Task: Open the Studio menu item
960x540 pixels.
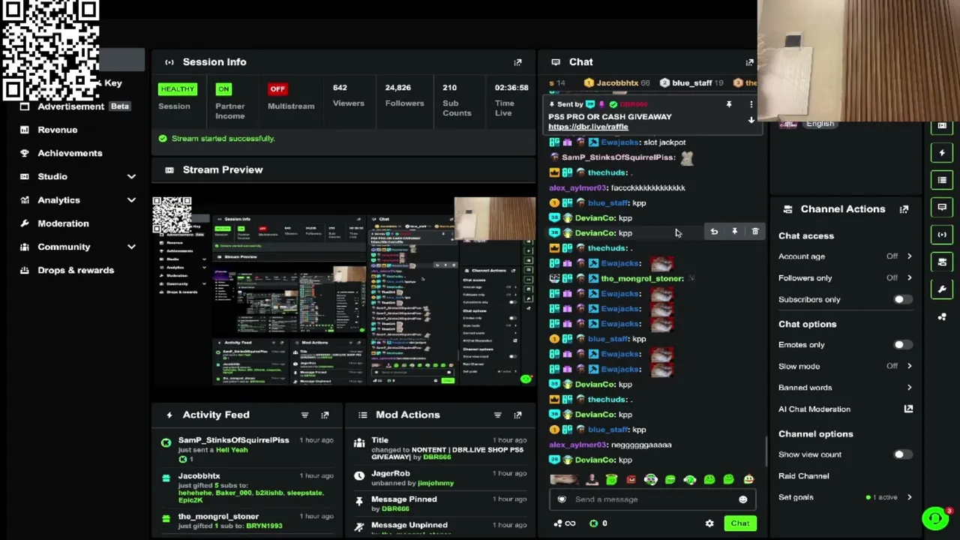Action: (52, 177)
